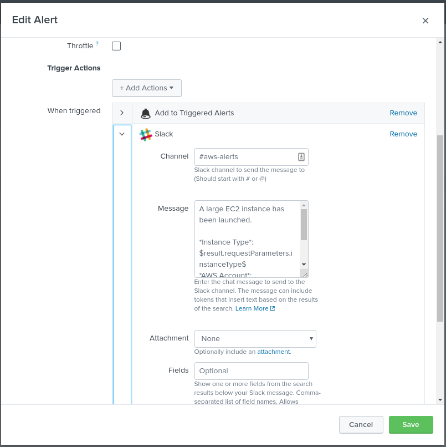The height and width of the screenshot is (447, 446).
Task: Open the Attachment dropdown showing None
Action: (x=255, y=338)
